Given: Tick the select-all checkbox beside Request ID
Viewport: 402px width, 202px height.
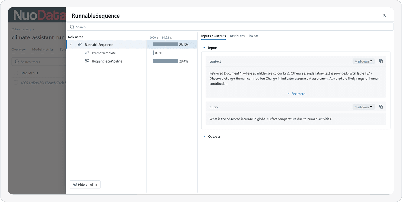Looking at the screenshot, I should [x=16, y=73].
